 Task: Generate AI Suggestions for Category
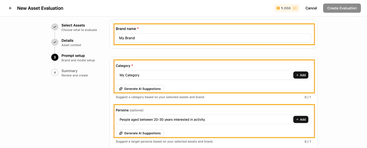(140, 89)
